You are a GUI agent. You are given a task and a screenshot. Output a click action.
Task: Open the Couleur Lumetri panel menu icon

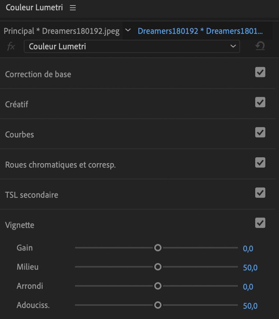(x=73, y=8)
